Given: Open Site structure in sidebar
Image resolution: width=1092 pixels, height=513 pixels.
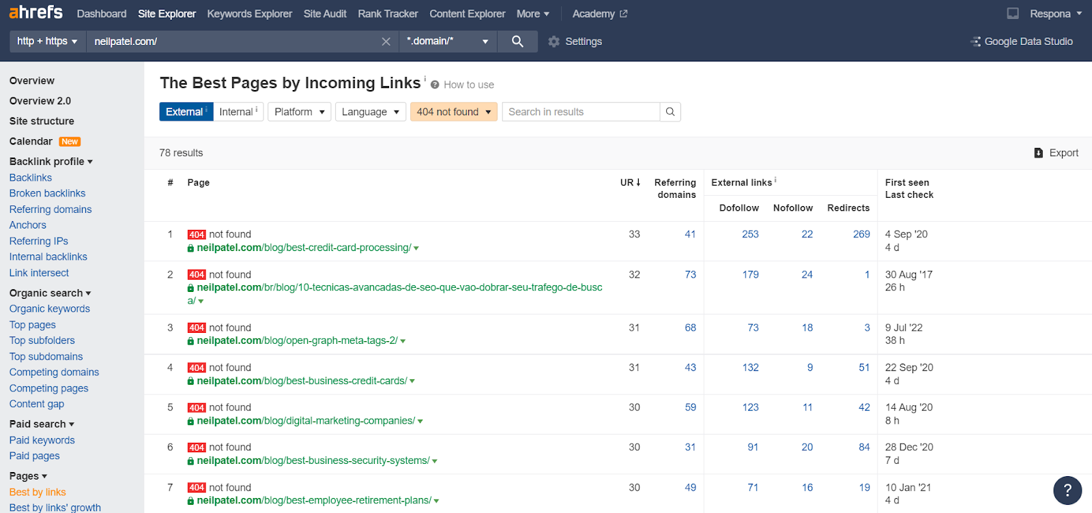Looking at the screenshot, I should coord(42,121).
